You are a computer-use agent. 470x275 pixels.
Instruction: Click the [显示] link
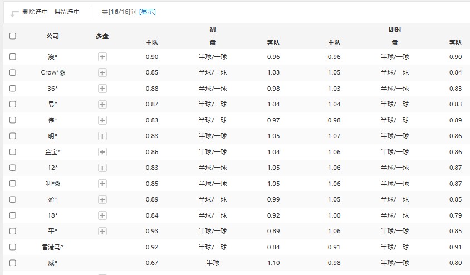tap(148, 12)
